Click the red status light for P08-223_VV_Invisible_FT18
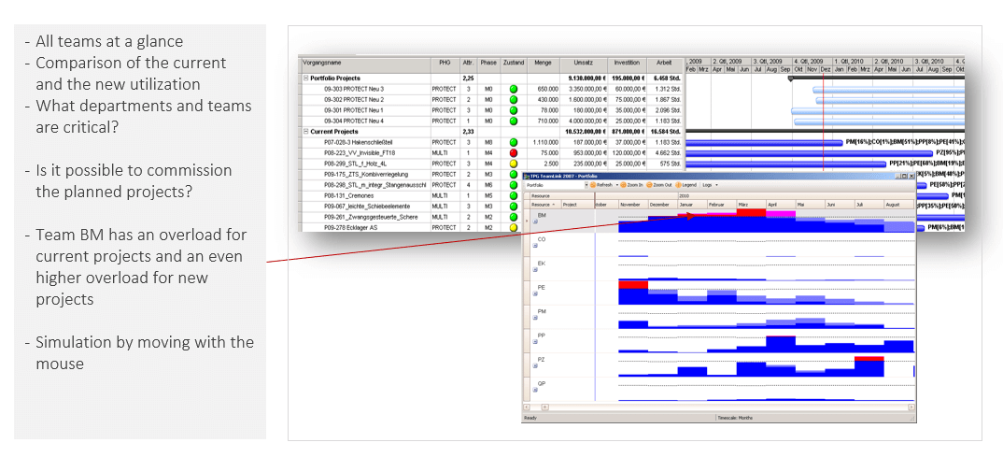 click(x=513, y=152)
